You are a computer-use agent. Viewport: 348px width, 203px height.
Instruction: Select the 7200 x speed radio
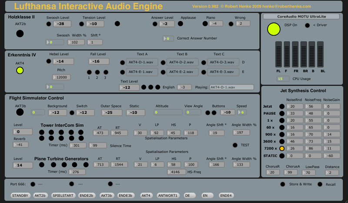coord(282,148)
